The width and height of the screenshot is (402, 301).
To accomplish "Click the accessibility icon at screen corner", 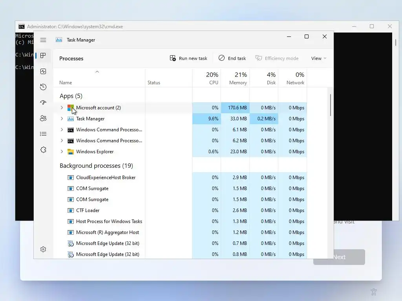I will tap(374, 292).
